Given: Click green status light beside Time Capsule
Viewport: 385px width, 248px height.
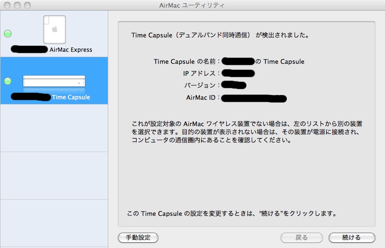Looking at the screenshot, I should coord(8,81).
